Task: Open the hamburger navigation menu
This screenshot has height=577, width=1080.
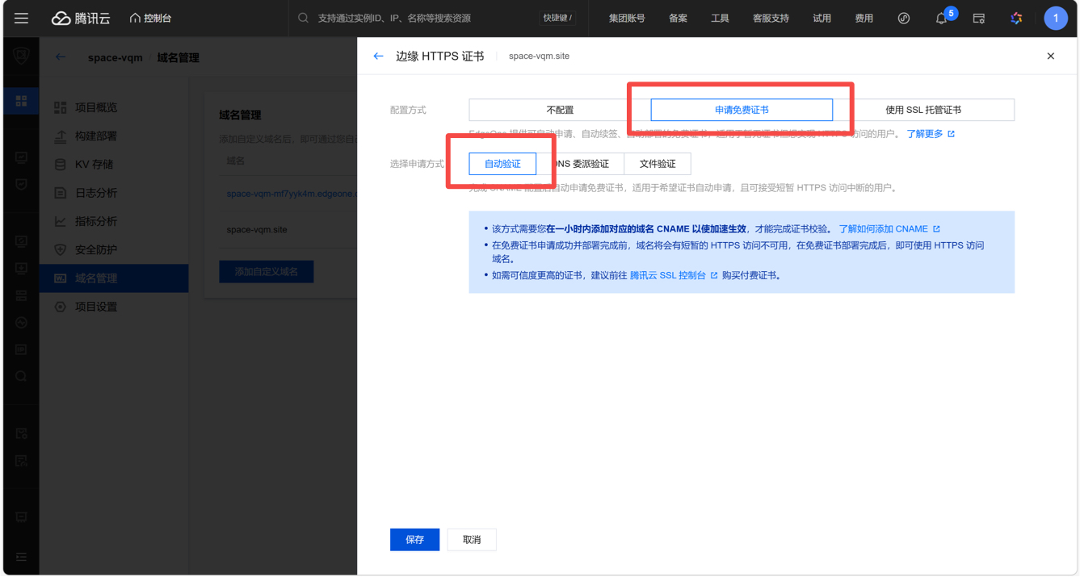Action: pyautogui.click(x=21, y=18)
